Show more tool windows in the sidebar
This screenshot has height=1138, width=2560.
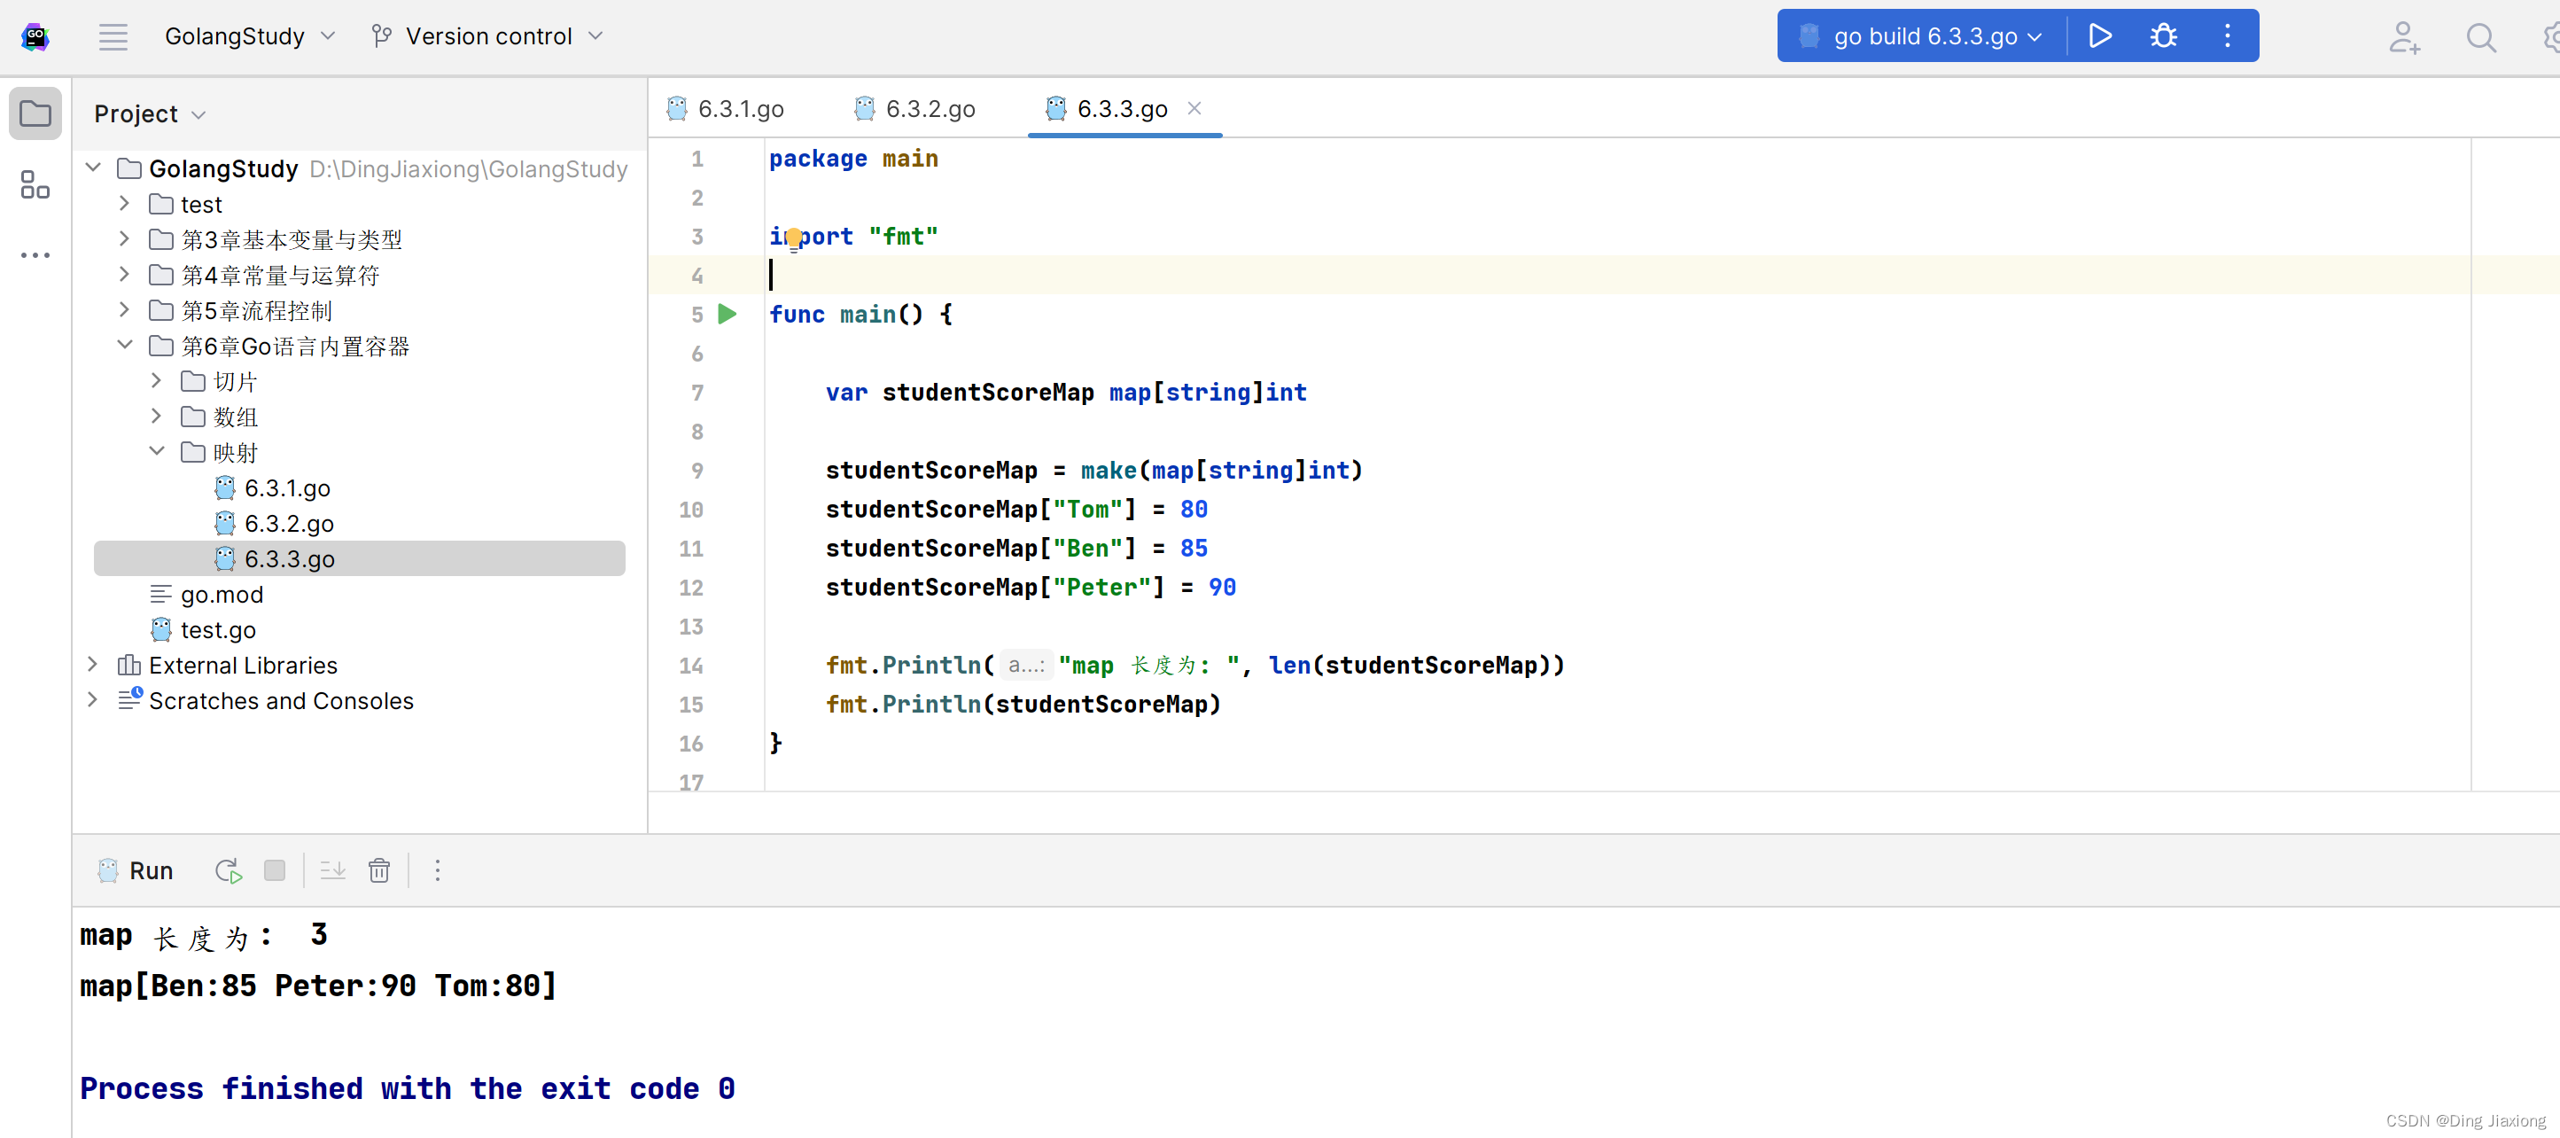point(35,255)
